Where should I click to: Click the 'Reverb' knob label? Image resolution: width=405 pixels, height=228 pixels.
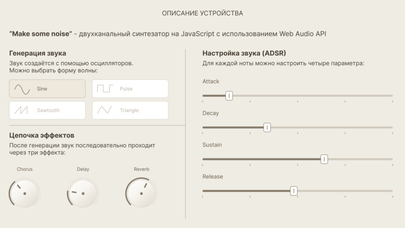pyautogui.click(x=142, y=169)
